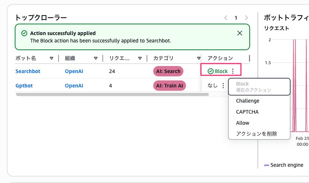Go to previous crawler page
This screenshot has height=183, width=309.
click(x=226, y=17)
